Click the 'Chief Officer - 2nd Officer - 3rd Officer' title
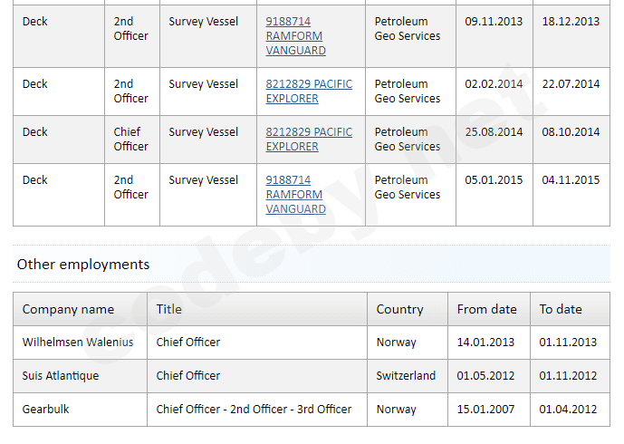This screenshot has width=624, height=444. click(x=254, y=410)
